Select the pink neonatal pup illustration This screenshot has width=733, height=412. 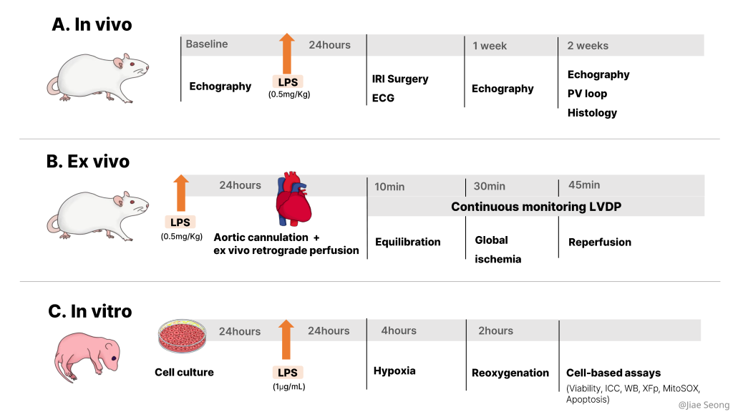click(x=86, y=355)
